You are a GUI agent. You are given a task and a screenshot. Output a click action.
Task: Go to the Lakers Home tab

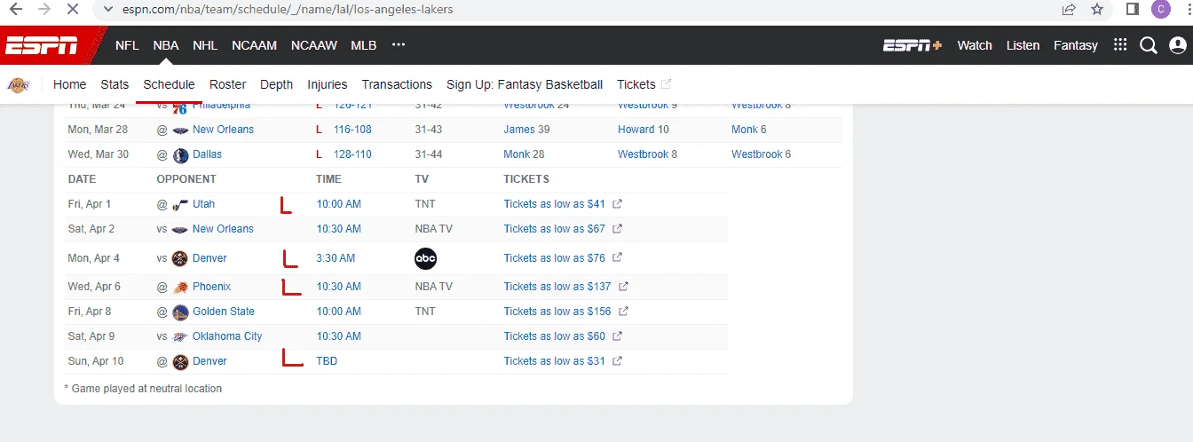tap(70, 84)
